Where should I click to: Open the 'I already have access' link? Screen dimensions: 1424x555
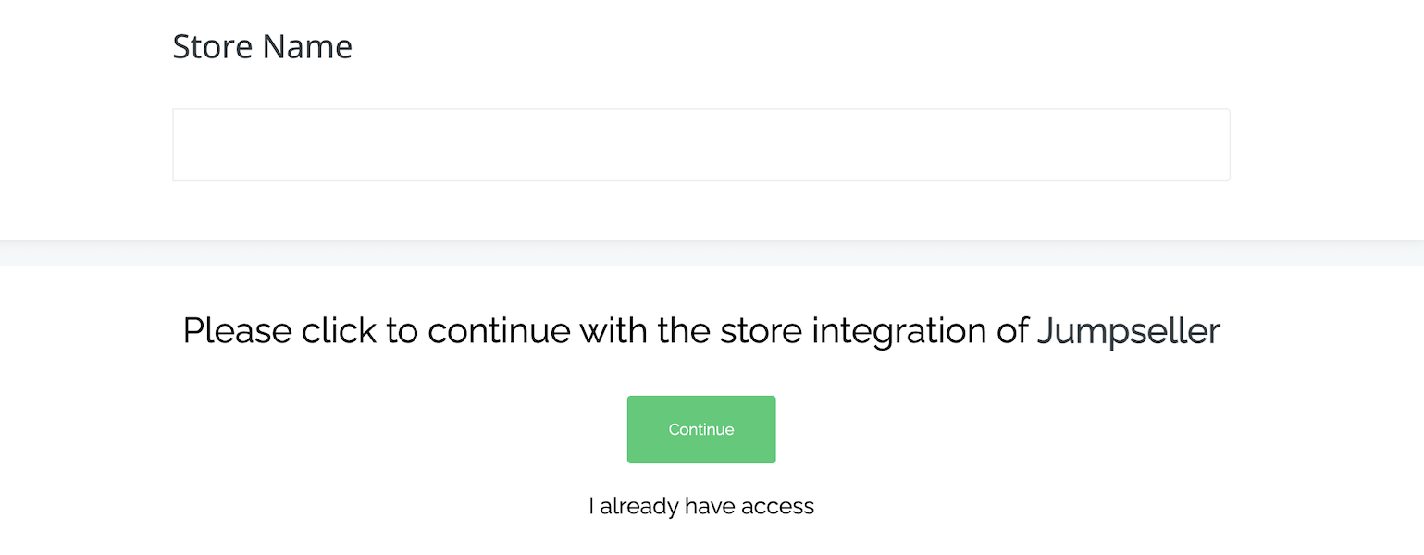click(700, 506)
